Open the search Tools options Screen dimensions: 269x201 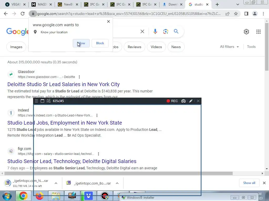pos(251,47)
